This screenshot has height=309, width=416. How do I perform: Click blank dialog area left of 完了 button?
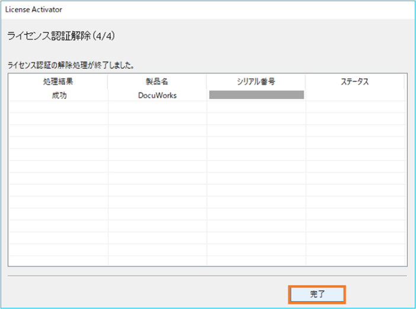click(148, 294)
